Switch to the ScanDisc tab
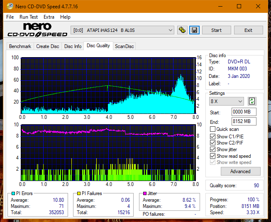The image size is (271, 222). click(124, 46)
